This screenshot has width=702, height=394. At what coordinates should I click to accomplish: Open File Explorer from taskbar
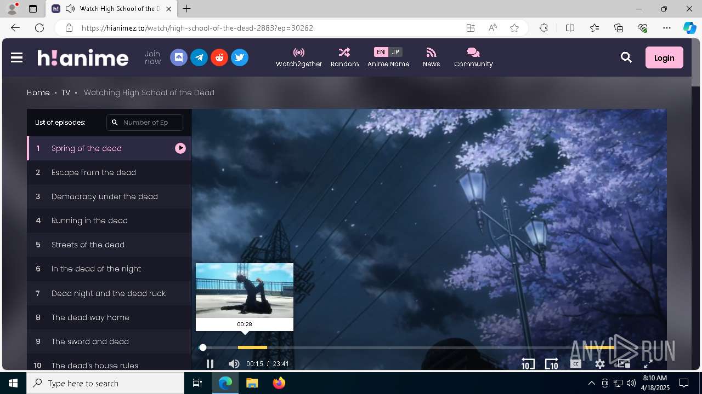252,383
